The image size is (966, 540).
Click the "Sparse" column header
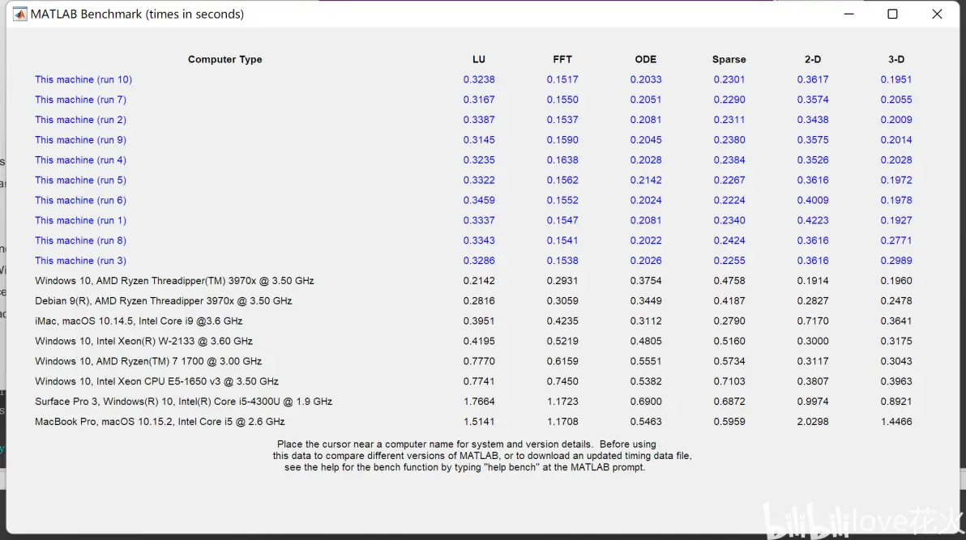click(x=729, y=59)
